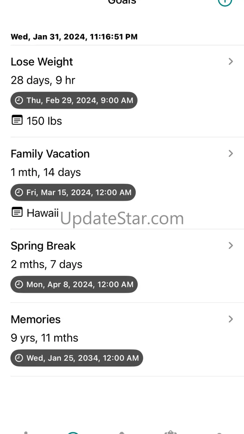Tap the Memories goal title
The height and width of the screenshot is (434, 244).
36,319
